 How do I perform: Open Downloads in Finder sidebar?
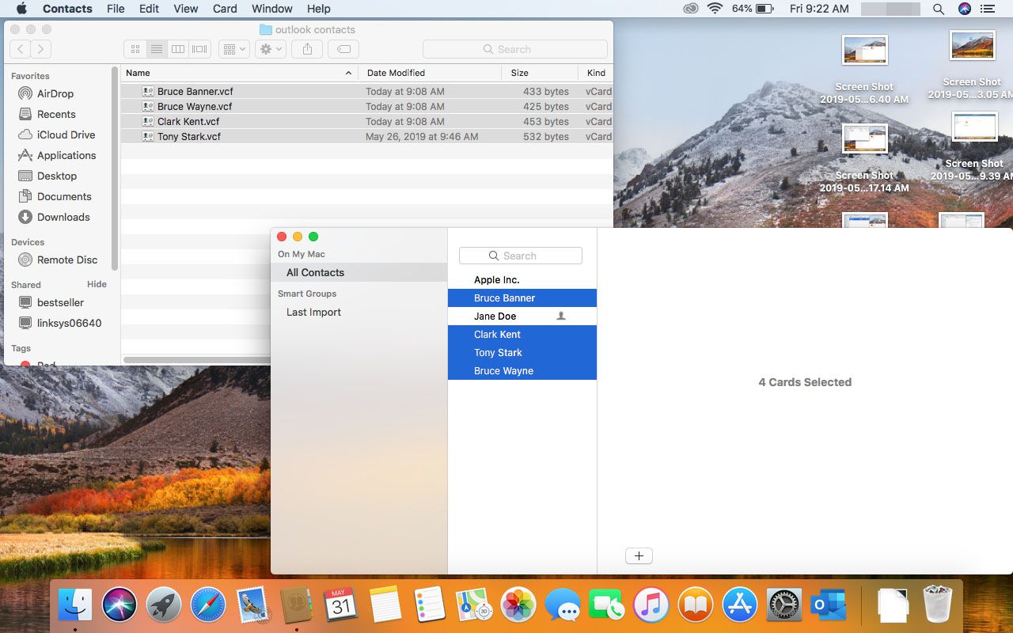(63, 217)
